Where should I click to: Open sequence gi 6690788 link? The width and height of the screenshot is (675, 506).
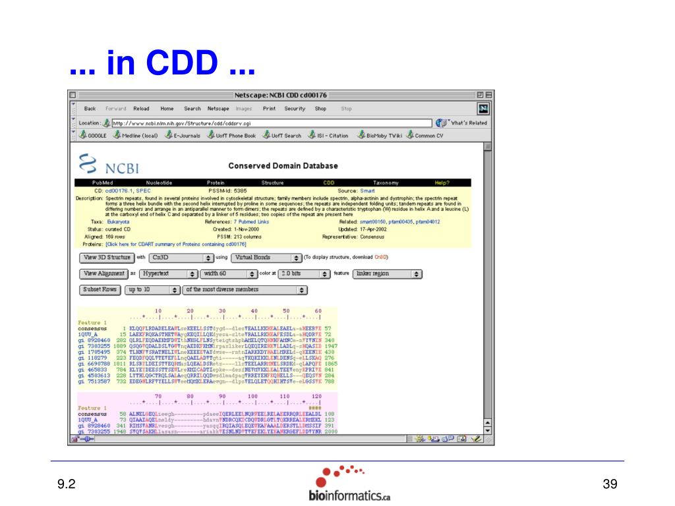[x=94, y=364]
